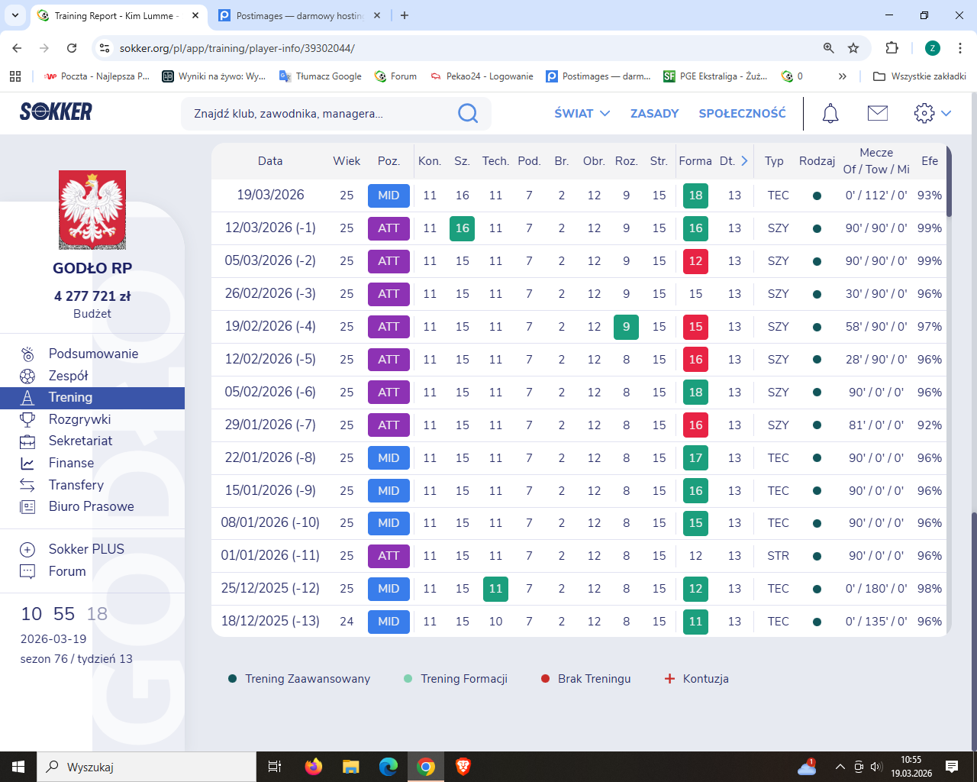The height and width of the screenshot is (782, 977).
Task: Open browser extensions puzzle icon
Action: click(892, 48)
